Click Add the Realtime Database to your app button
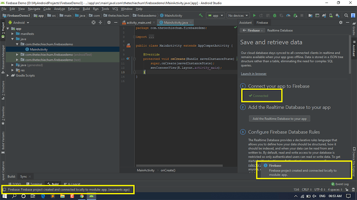The image size is (357, 200). pos(279,118)
